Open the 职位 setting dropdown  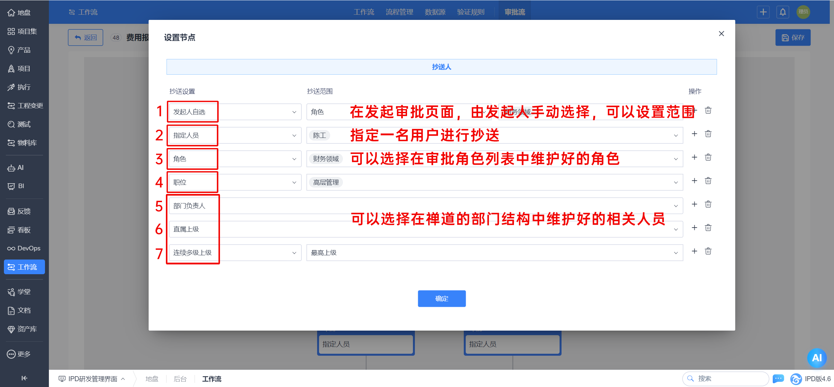pyautogui.click(x=235, y=182)
